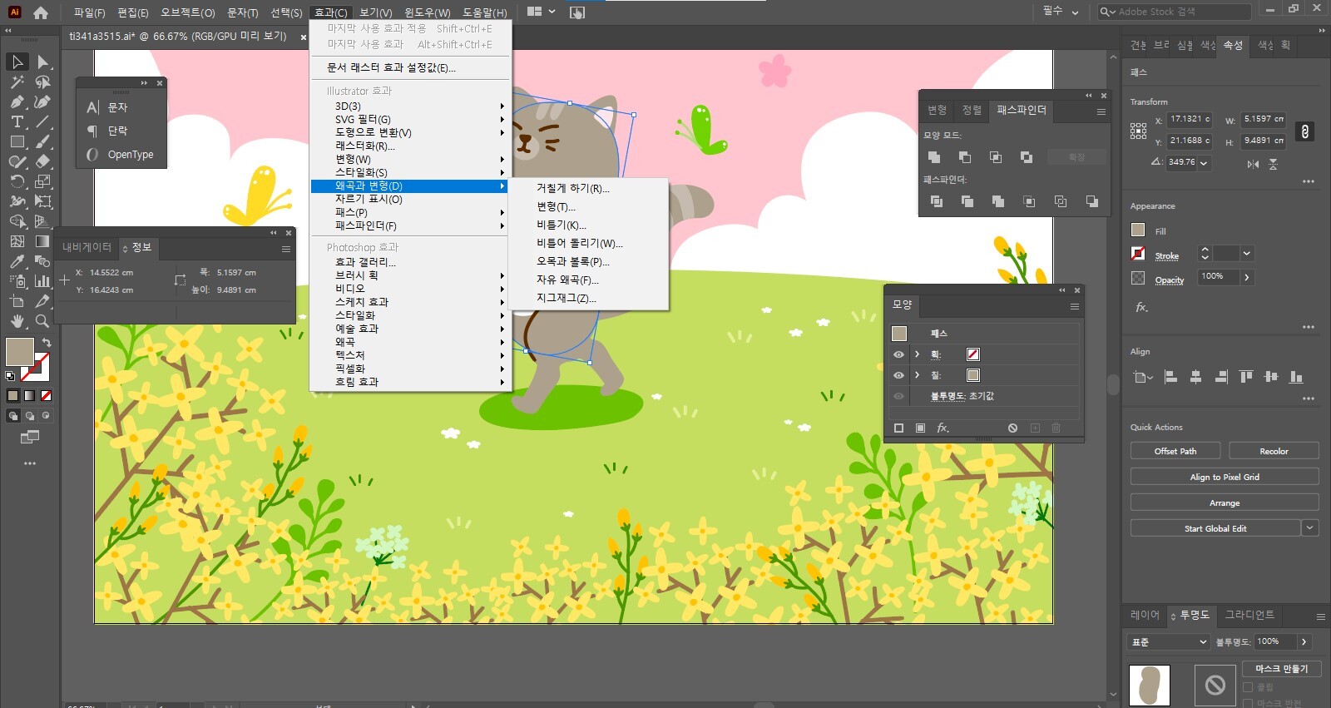Screen dimensions: 1331x708
Task: Select the Direct Selection tool
Action: 43,62
